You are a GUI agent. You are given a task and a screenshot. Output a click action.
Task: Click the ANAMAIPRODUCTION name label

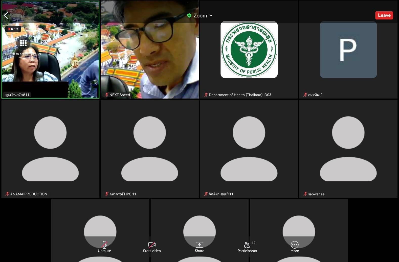pyautogui.click(x=29, y=194)
